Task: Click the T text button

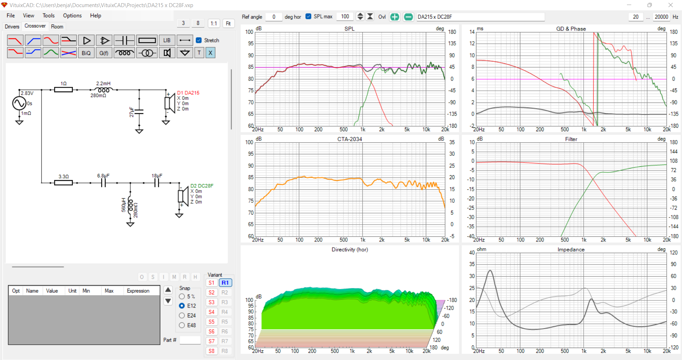Action: tap(199, 53)
